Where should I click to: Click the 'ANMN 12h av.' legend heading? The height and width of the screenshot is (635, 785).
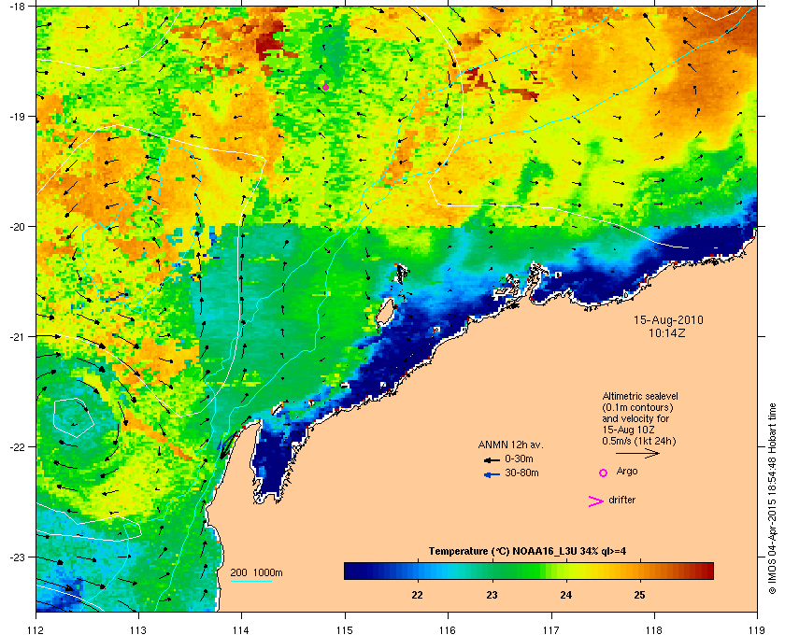click(510, 444)
